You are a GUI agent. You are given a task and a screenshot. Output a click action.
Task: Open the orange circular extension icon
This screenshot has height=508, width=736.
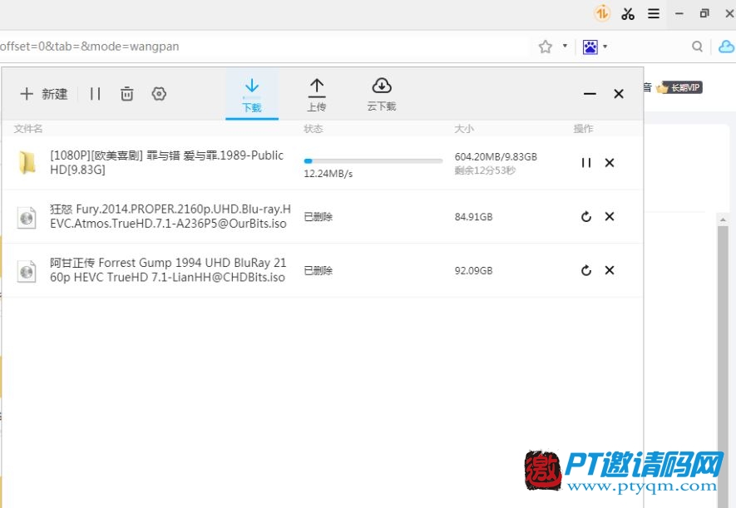602,13
